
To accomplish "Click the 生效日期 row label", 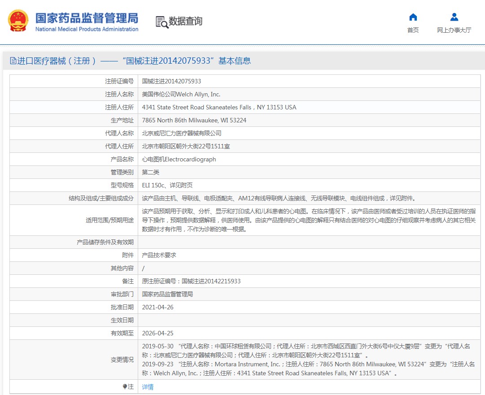I will (x=122, y=320).
